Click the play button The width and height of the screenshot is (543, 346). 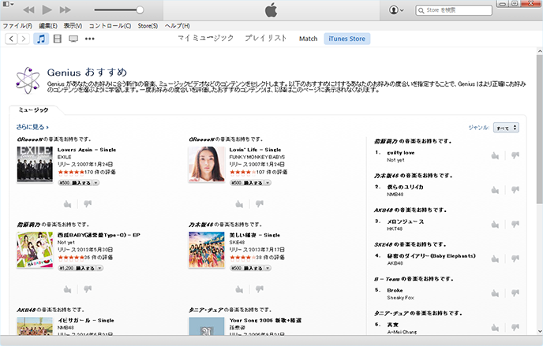coord(47,9)
